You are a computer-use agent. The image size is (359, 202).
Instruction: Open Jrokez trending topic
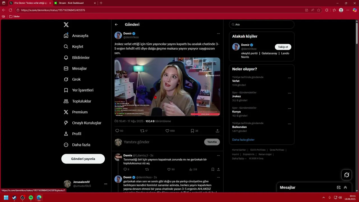[x=236, y=96]
